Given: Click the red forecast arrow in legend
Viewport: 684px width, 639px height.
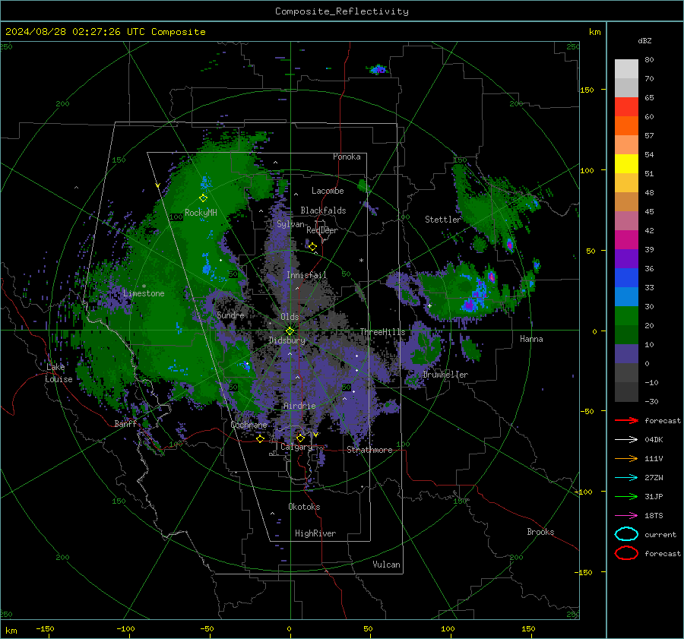Looking at the screenshot, I should pos(626,420).
